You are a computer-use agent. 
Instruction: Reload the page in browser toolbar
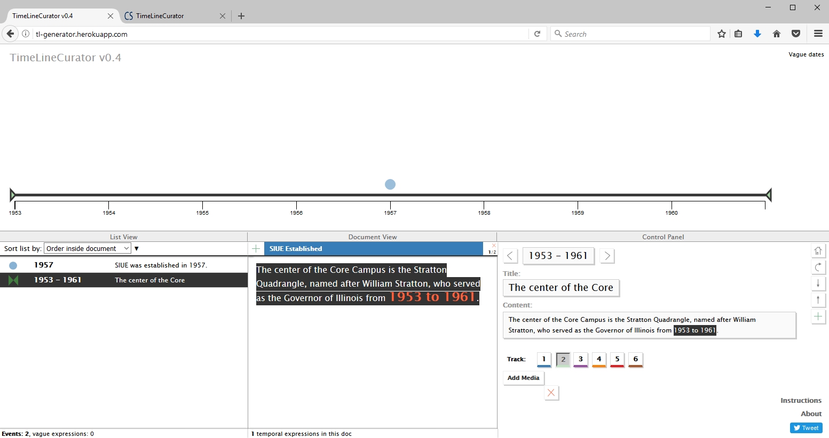tap(538, 34)
